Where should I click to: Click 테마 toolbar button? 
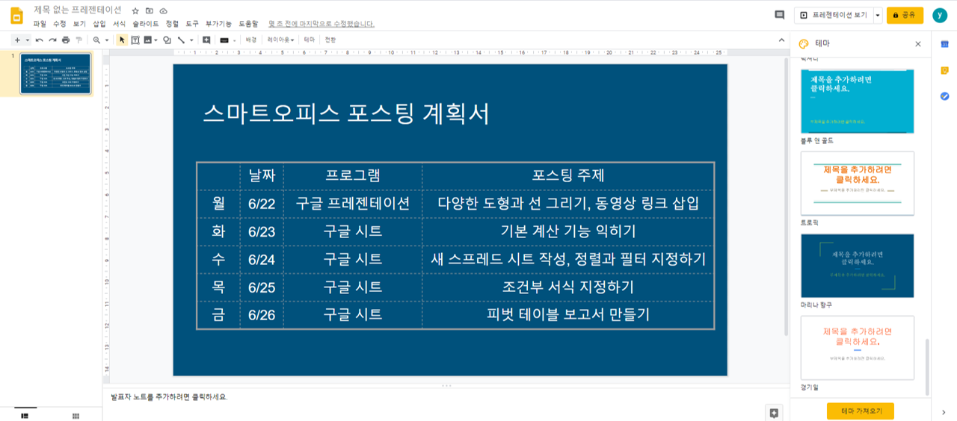[x=310, y=40]
